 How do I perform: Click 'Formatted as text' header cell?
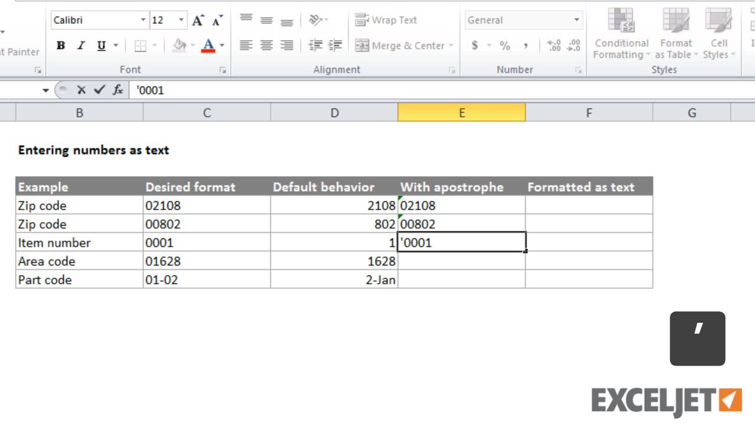click(x=589, y=186)
